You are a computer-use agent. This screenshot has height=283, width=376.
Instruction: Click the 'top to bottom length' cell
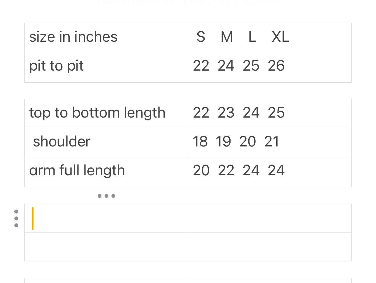tap(106, 113)
